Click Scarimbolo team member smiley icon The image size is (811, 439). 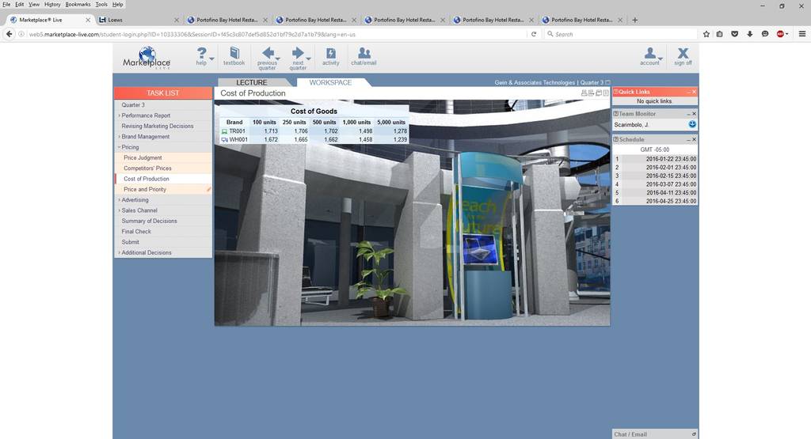tap(692, 124)
